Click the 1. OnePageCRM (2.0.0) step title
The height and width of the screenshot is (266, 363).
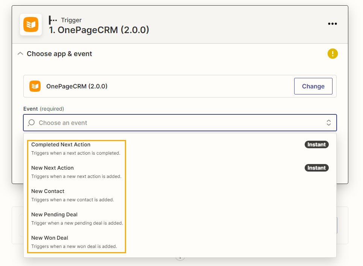(x=99, y=30)
